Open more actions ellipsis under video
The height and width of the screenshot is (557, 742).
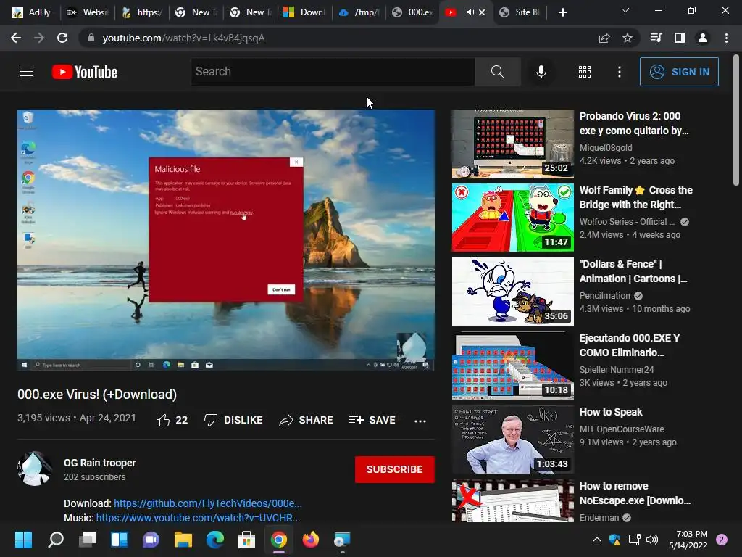point(420,421)
